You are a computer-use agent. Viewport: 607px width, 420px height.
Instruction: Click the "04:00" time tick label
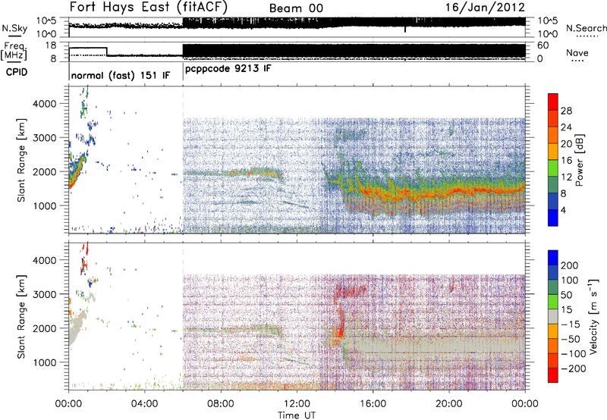pos(144,403)
